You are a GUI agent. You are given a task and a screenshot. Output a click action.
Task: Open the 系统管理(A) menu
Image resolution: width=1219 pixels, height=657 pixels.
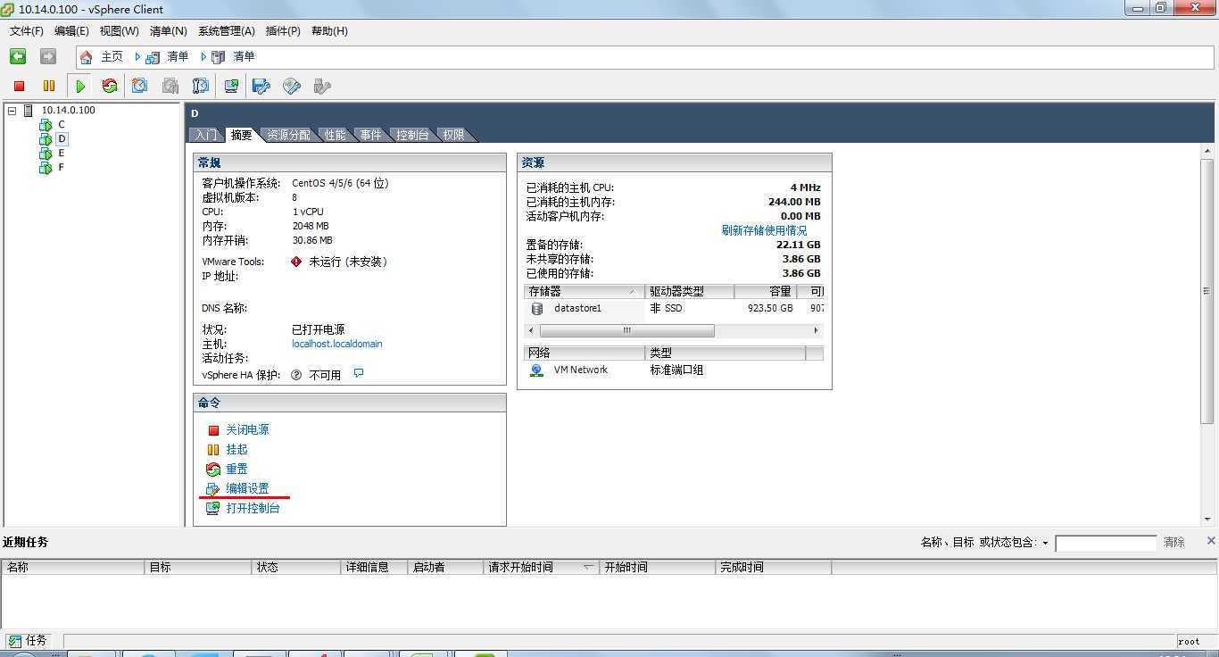[x=227, y=31]
